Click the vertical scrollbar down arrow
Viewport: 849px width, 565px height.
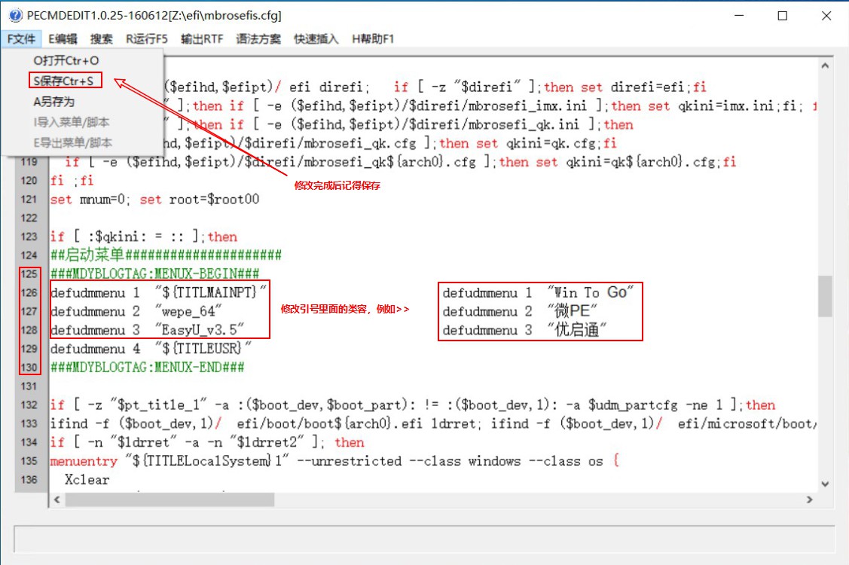point(826,484)
